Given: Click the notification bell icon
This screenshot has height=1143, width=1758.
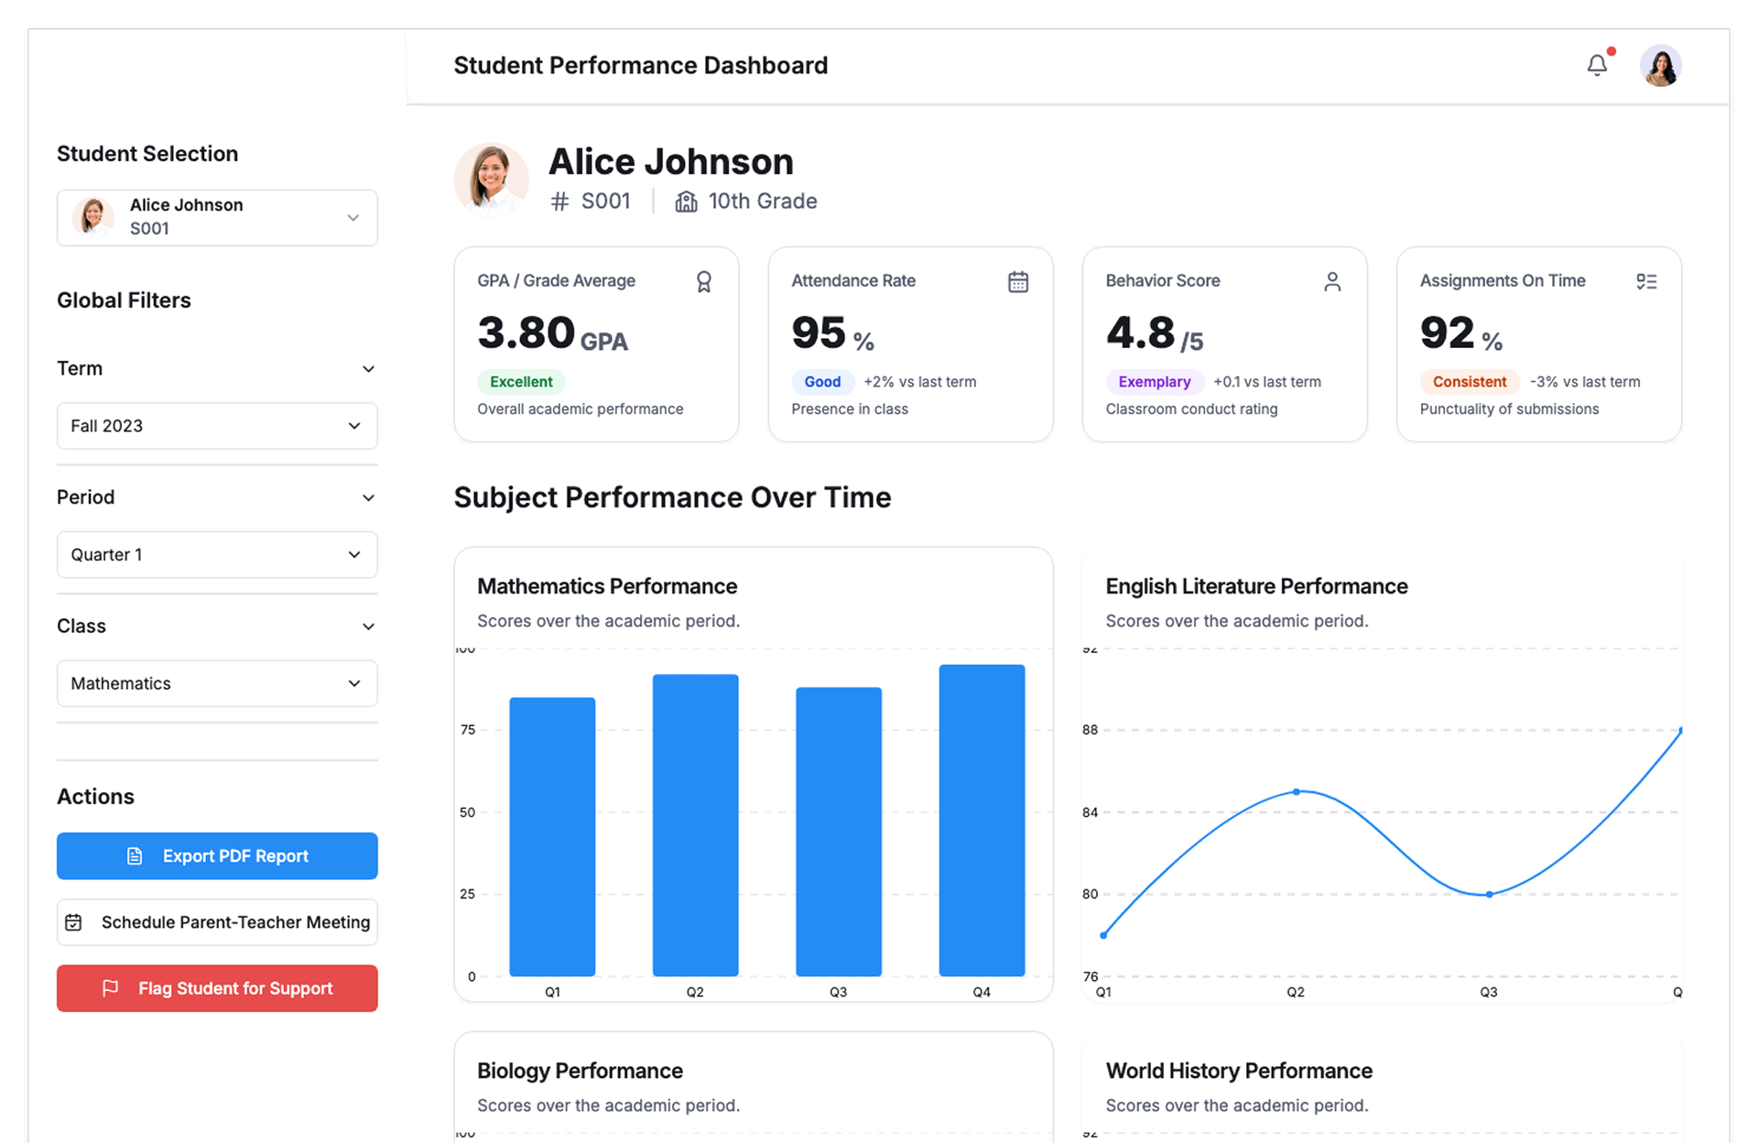Looking at the screenshot, I should click(1597, 65).
